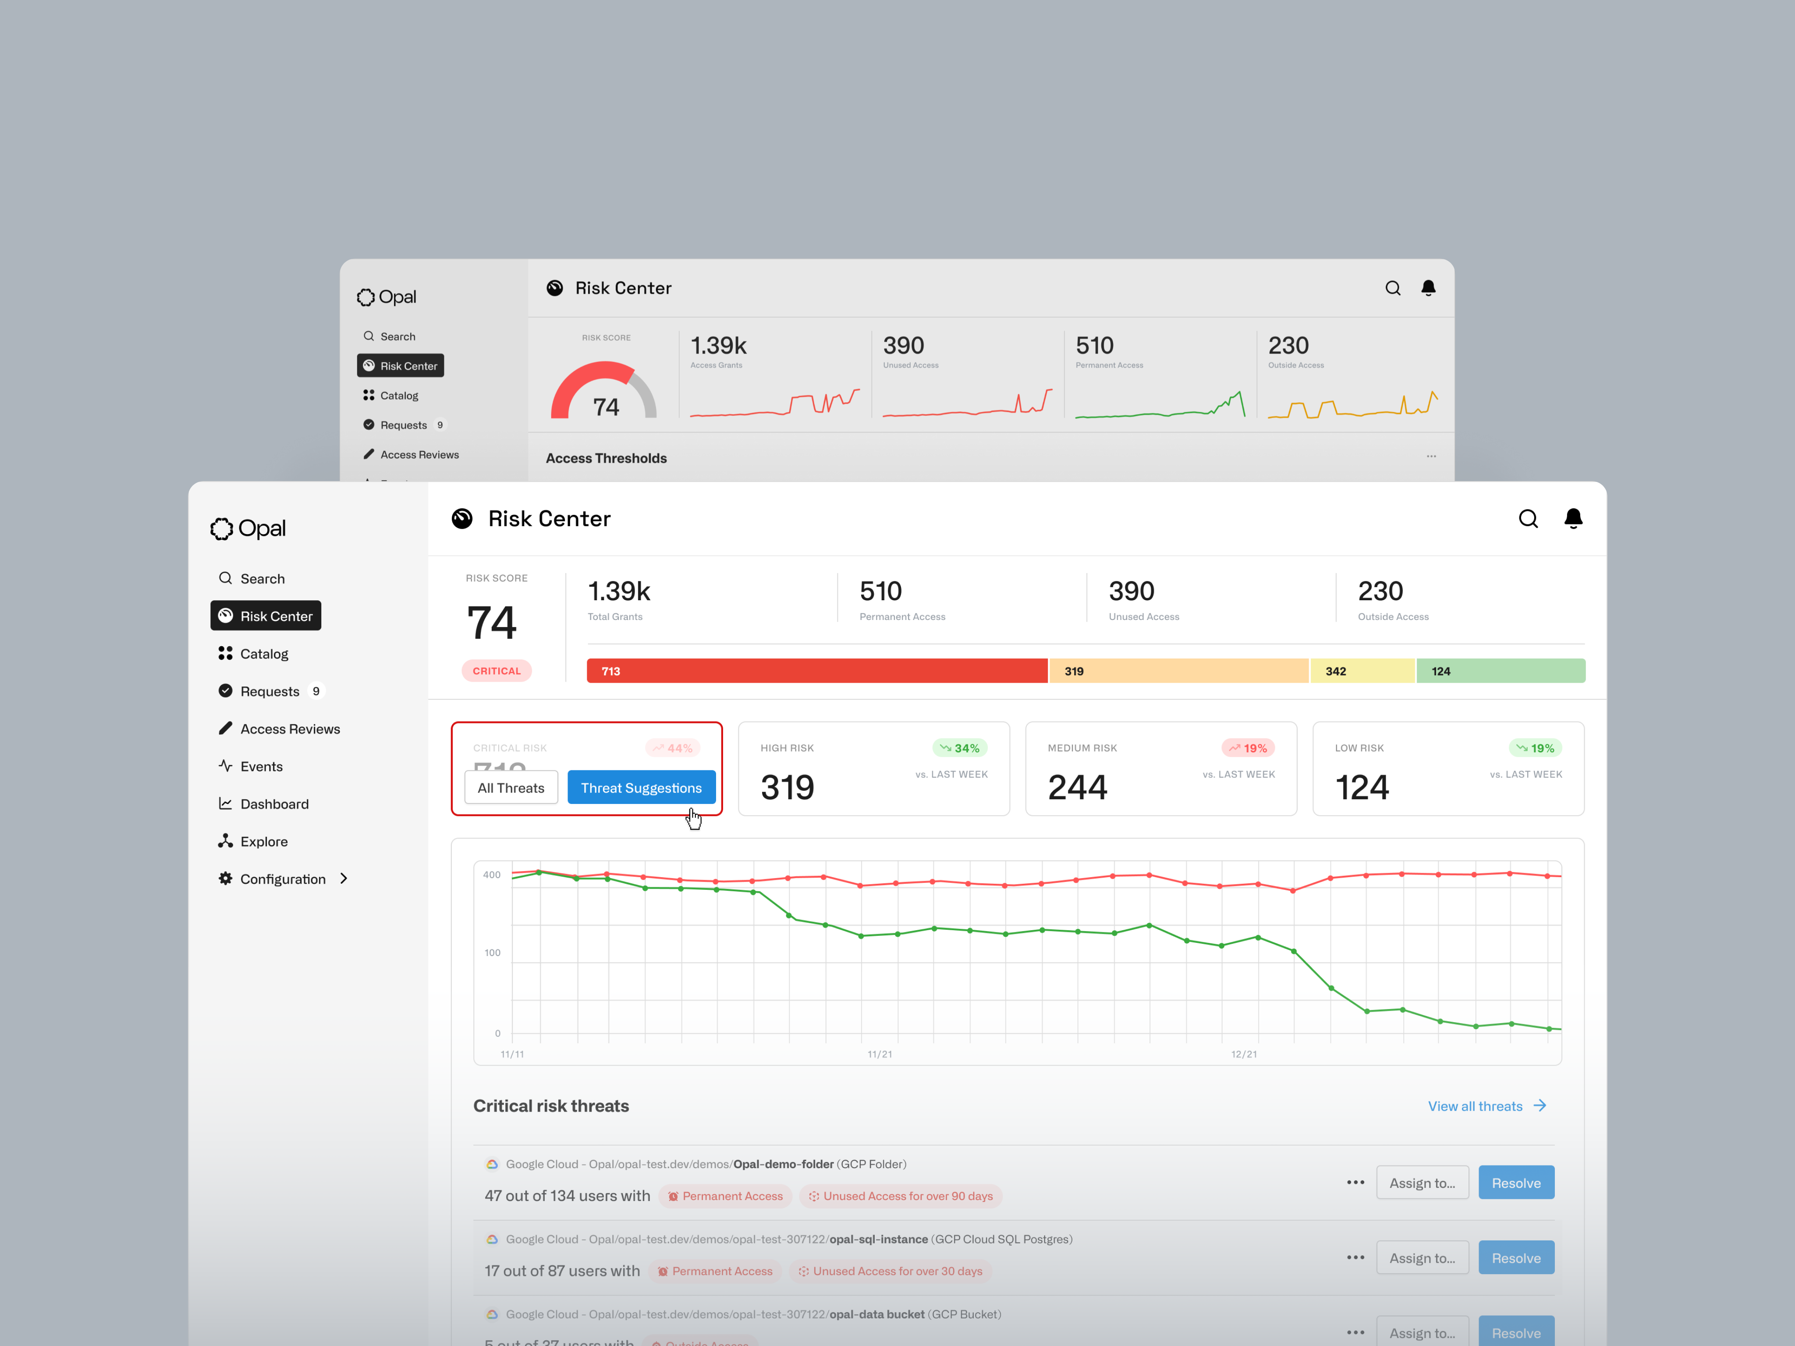The height and width of the screenshot is (1346, 1795).
Task: Enable the Threat Suggestions view
Action: 642,787
